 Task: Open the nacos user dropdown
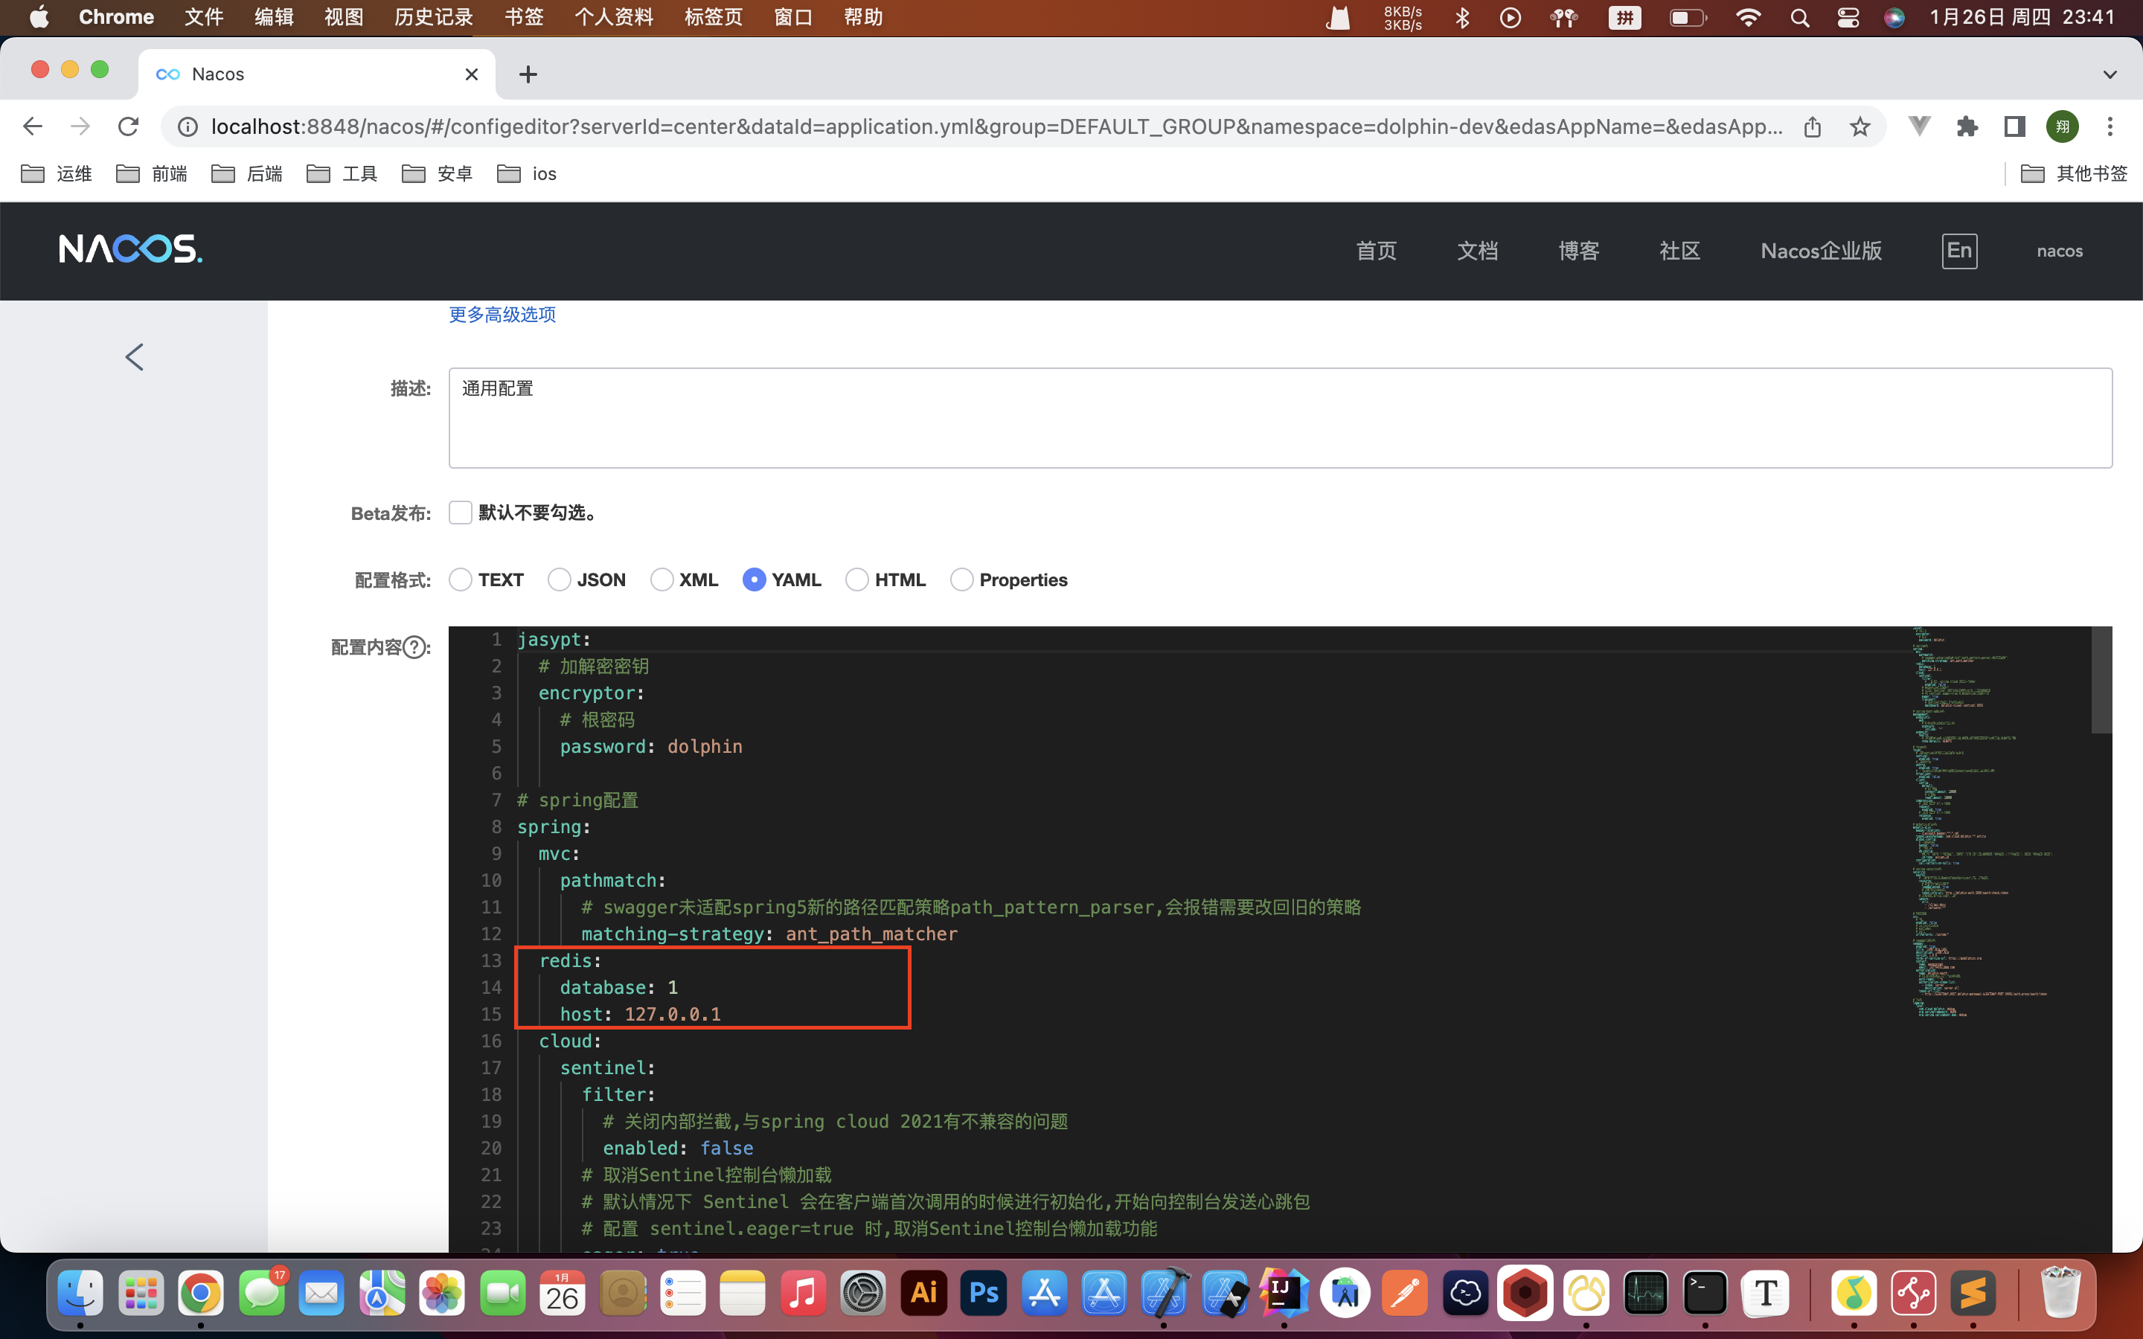2059,251
